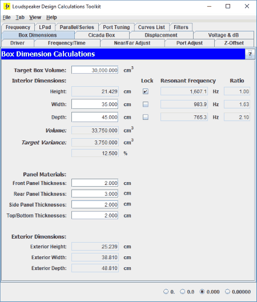This screenshot has height=302, width=257.
Task: Click the question mark help icon
Action: 250,54
